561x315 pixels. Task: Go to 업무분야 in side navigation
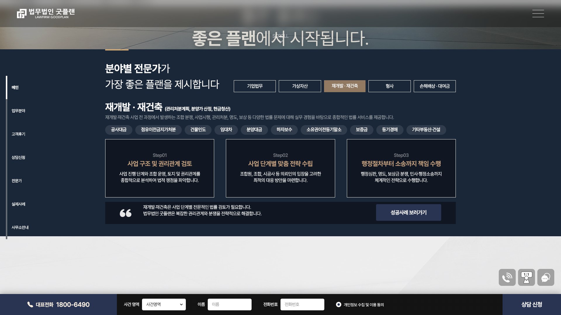point(18,111)
